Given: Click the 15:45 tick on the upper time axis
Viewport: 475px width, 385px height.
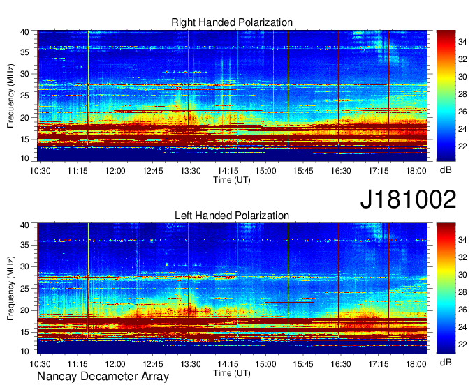Looking at the screenshot, I should pos(303,171).
